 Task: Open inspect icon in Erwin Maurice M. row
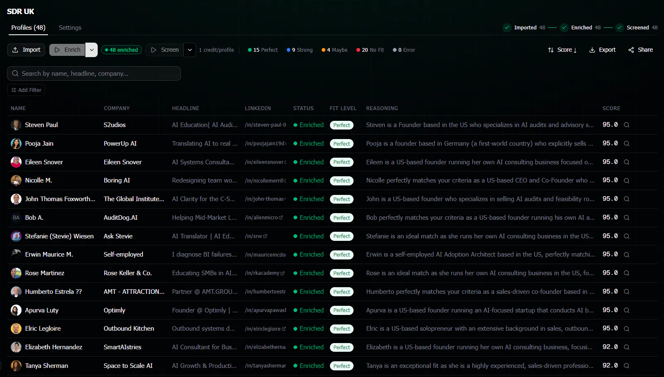tap(626, 255)
